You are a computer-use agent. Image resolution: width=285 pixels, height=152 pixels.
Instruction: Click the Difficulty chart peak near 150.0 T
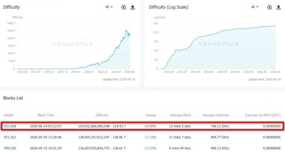click(126, 30)
